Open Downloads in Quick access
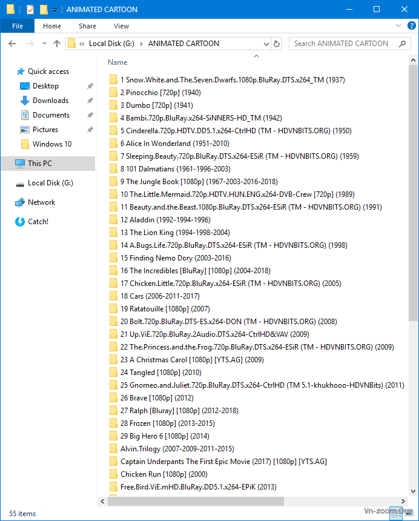This screenshot has height=521, width=419. click(x=50, y=101)
